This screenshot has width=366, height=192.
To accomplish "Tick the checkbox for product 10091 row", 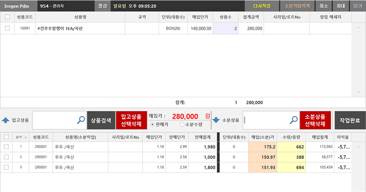I will coord(7,28).
